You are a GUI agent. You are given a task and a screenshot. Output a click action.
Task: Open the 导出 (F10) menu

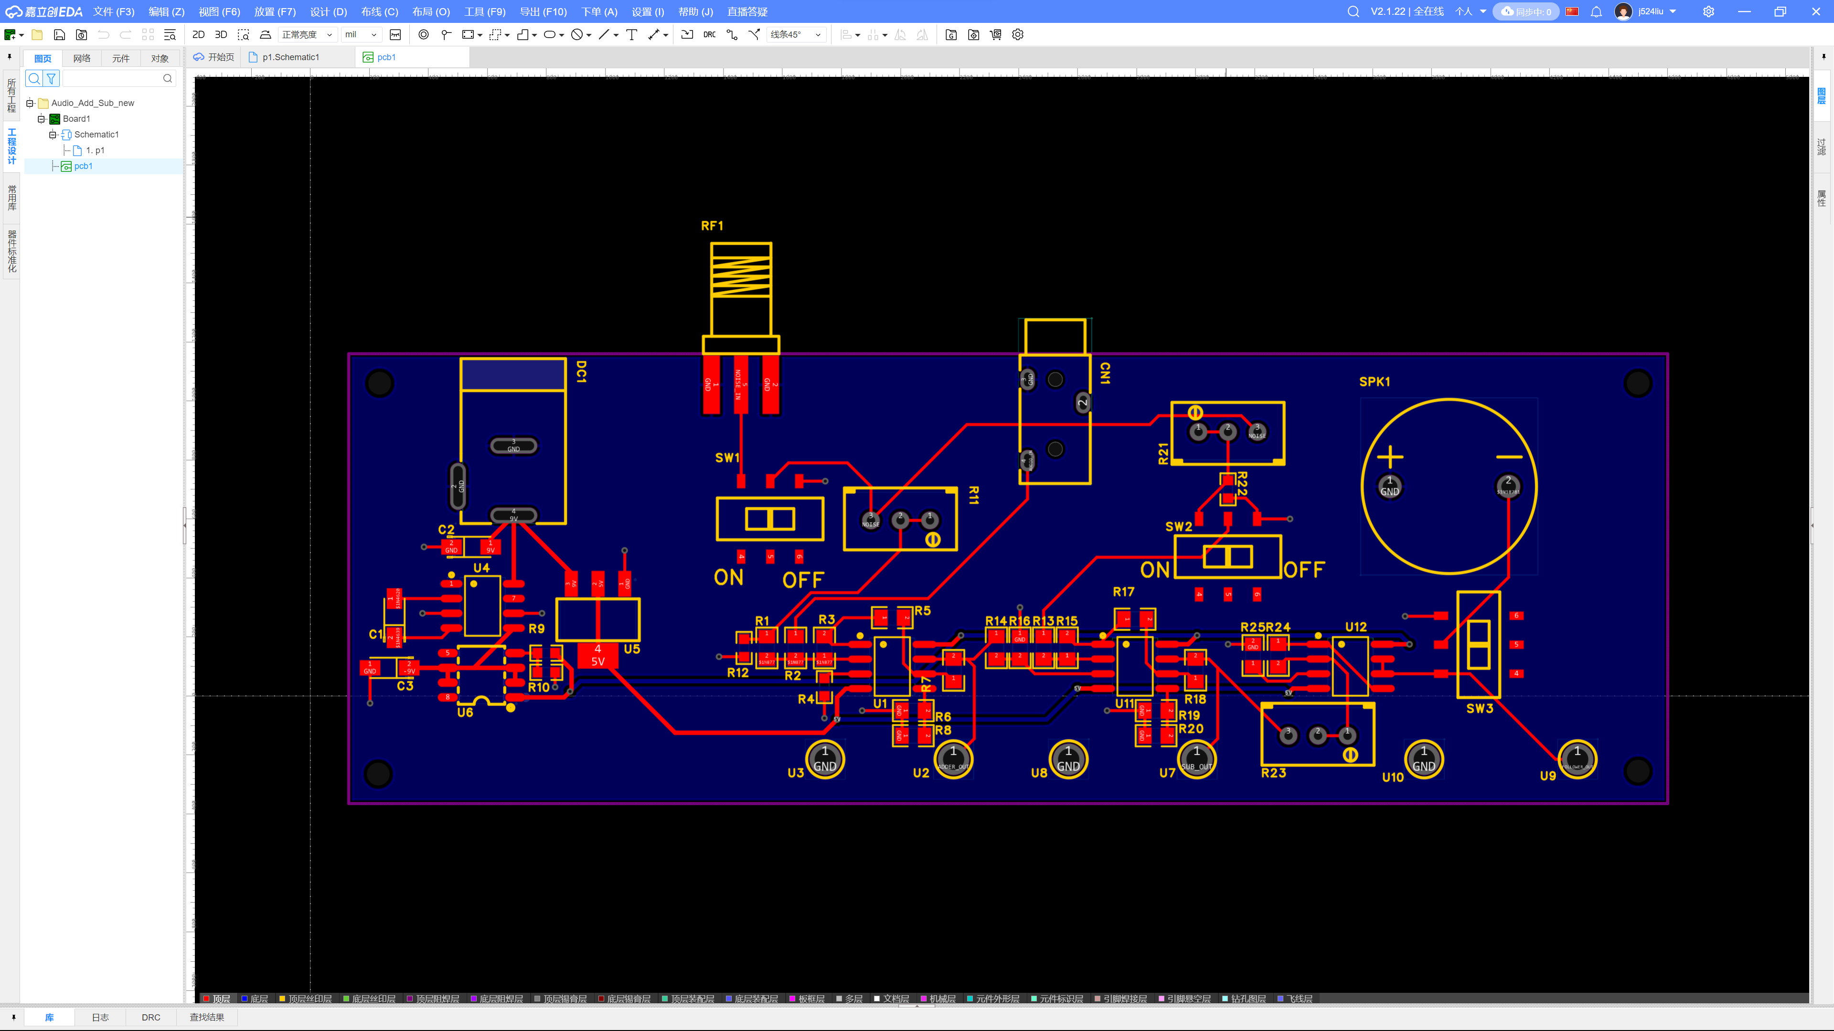tap(543, 11)
